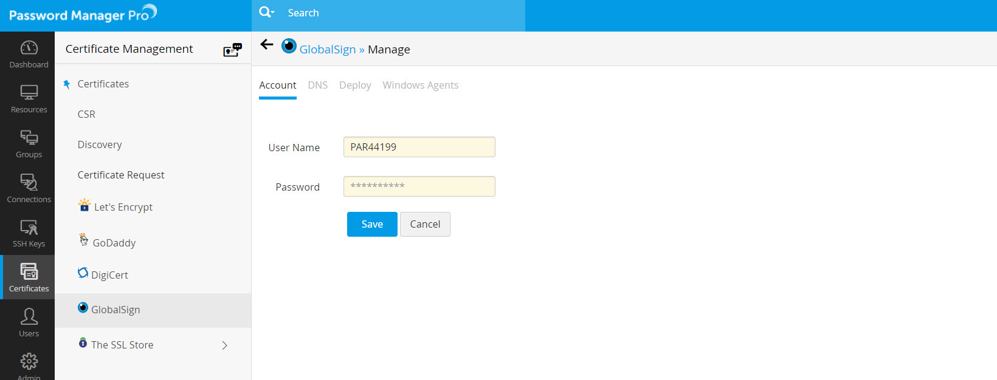The image size is (997, 380).
Task: Expand The SSL Store chevron
Action: [x=224, y=345]
